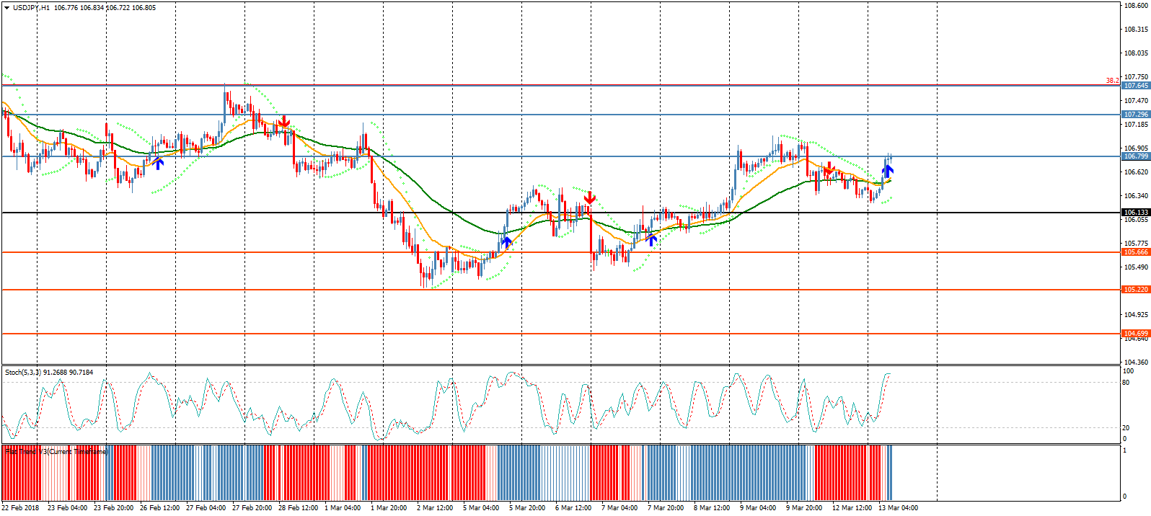Click the black 106.133 price level tag
Screen dimensions: 1151x516
coord(1136,213)
